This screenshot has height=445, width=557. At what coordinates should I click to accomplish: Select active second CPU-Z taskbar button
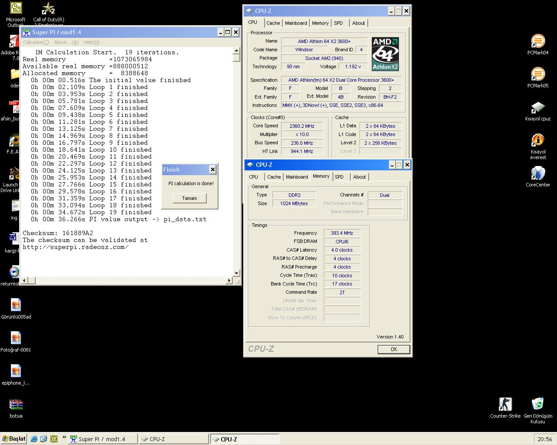point(245,439)
